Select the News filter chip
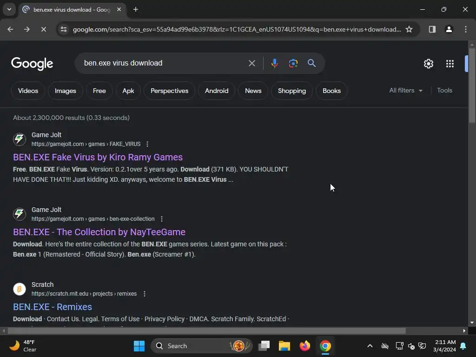This screenshot has width=476, height=357. 253,91
